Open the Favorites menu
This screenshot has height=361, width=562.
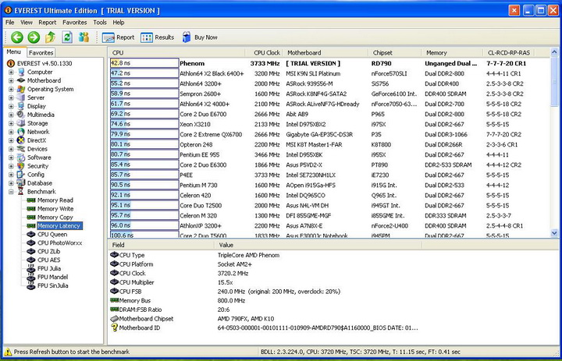tap(75, 22)
